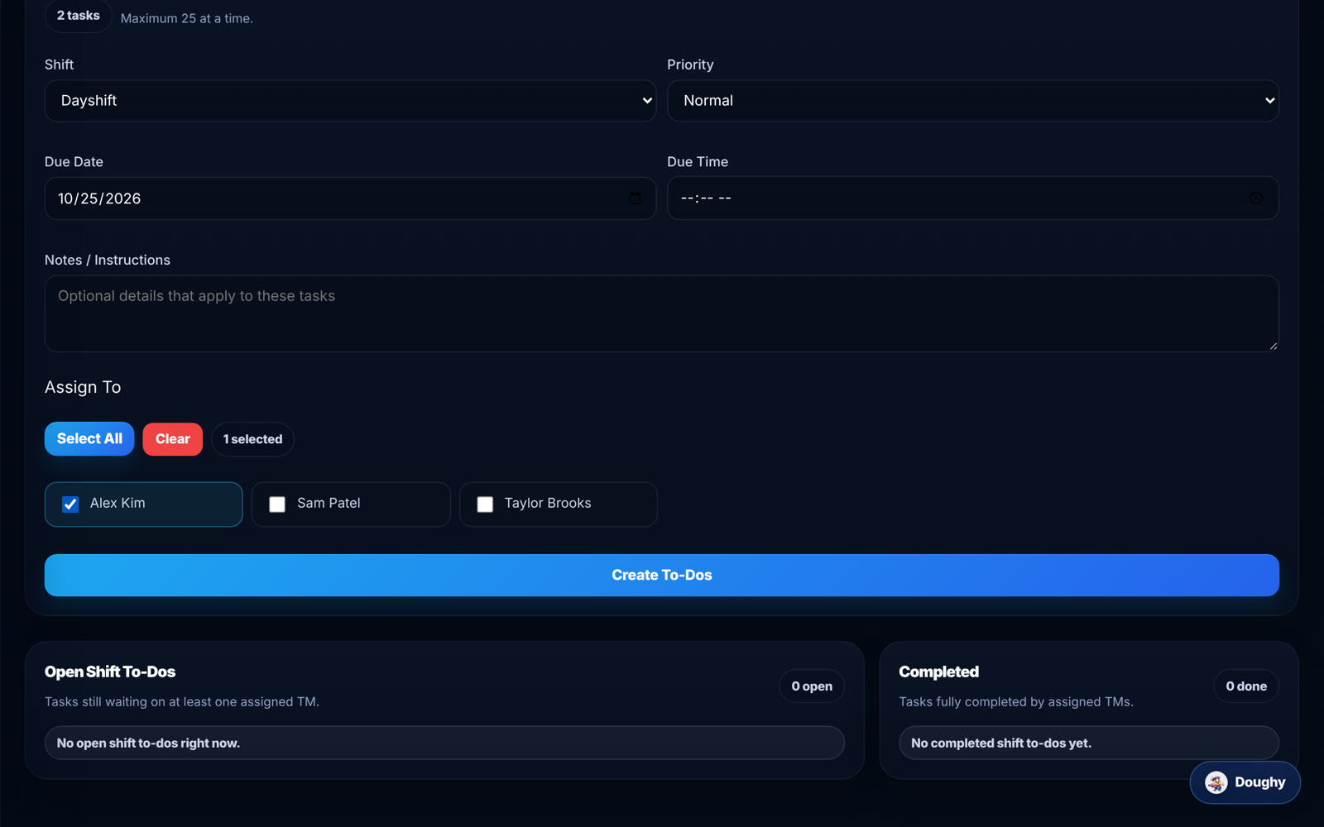
Task: Check the Sam Patel checkbox
Action: tap(277, 504)
